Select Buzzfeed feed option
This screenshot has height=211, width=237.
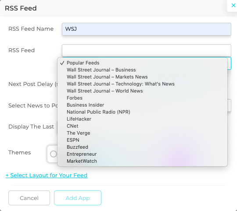[142, 147]
